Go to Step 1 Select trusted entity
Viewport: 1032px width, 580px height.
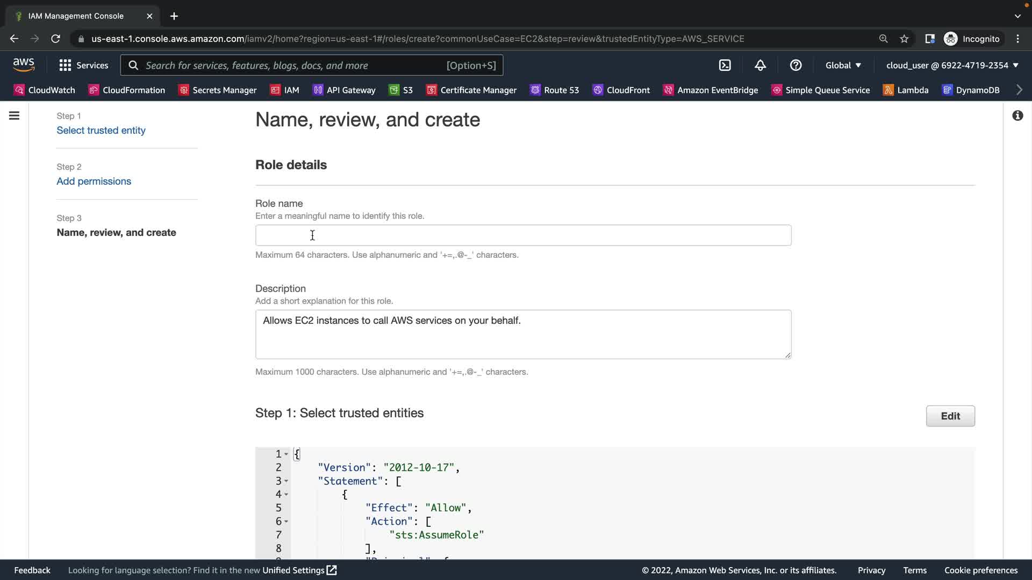click(x=101, y=130)
